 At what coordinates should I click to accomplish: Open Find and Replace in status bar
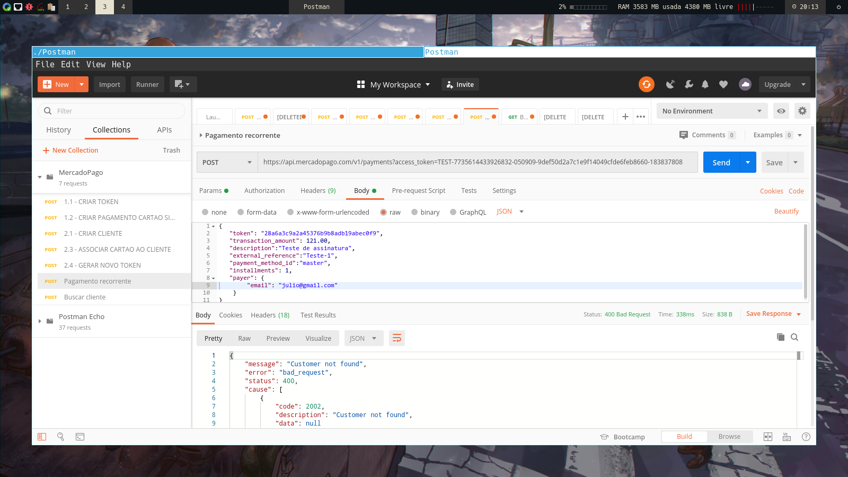coord(60,437)
